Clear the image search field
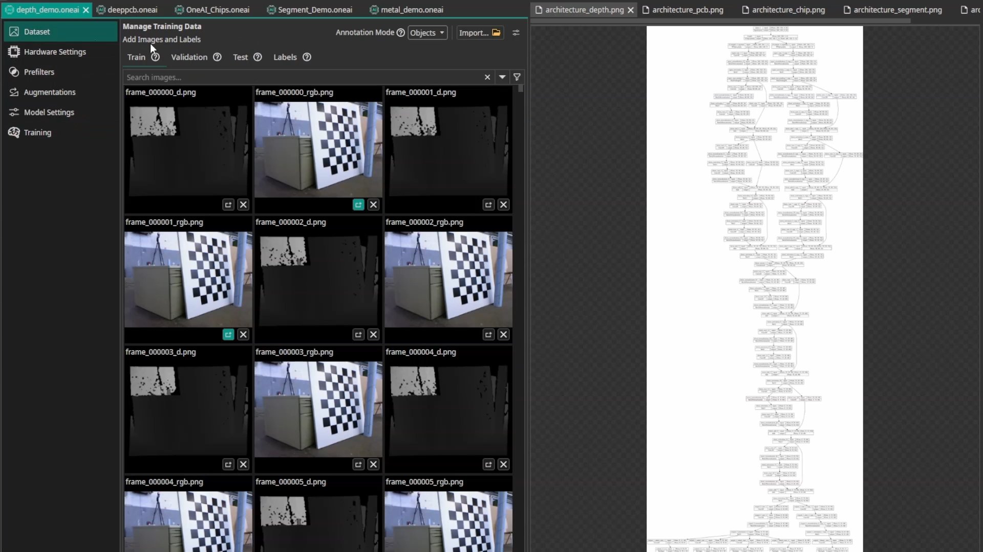 tap(487, 77)
